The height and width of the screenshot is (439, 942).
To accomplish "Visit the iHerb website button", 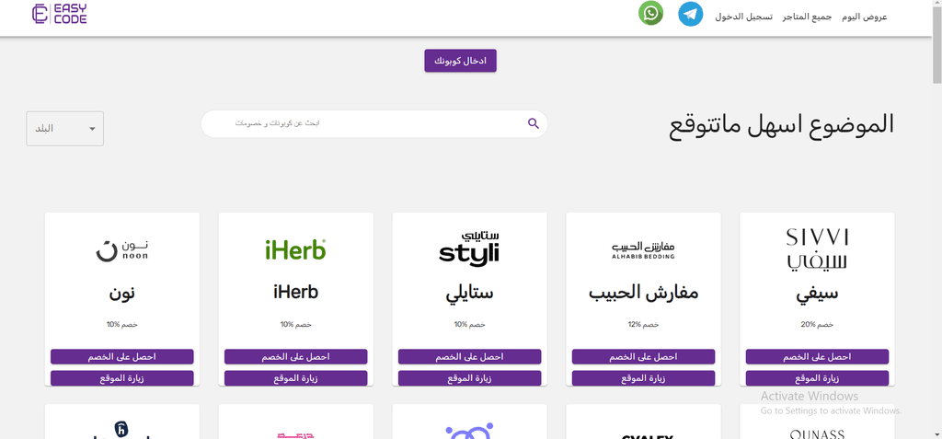I will [295, 378].
